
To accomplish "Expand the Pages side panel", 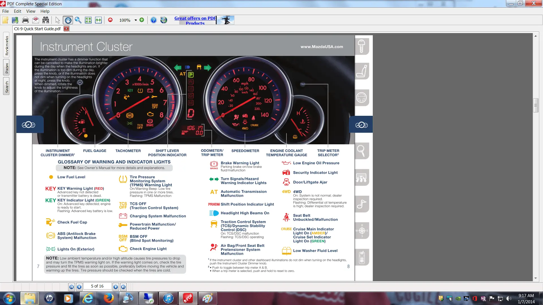I will tap(7, 68).
